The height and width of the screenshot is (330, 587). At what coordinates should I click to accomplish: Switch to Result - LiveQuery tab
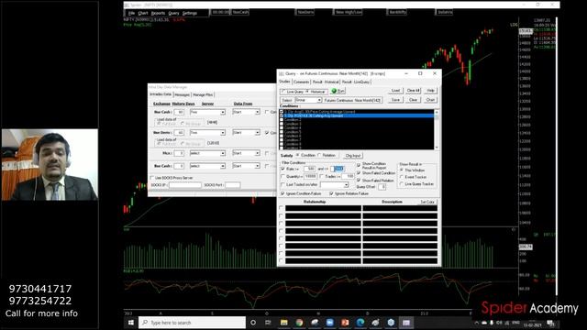click(x=356, y=82)
